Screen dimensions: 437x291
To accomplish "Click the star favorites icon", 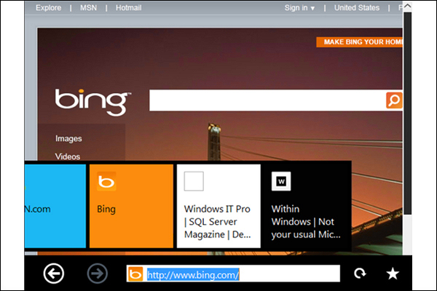I will coord(393,274).
